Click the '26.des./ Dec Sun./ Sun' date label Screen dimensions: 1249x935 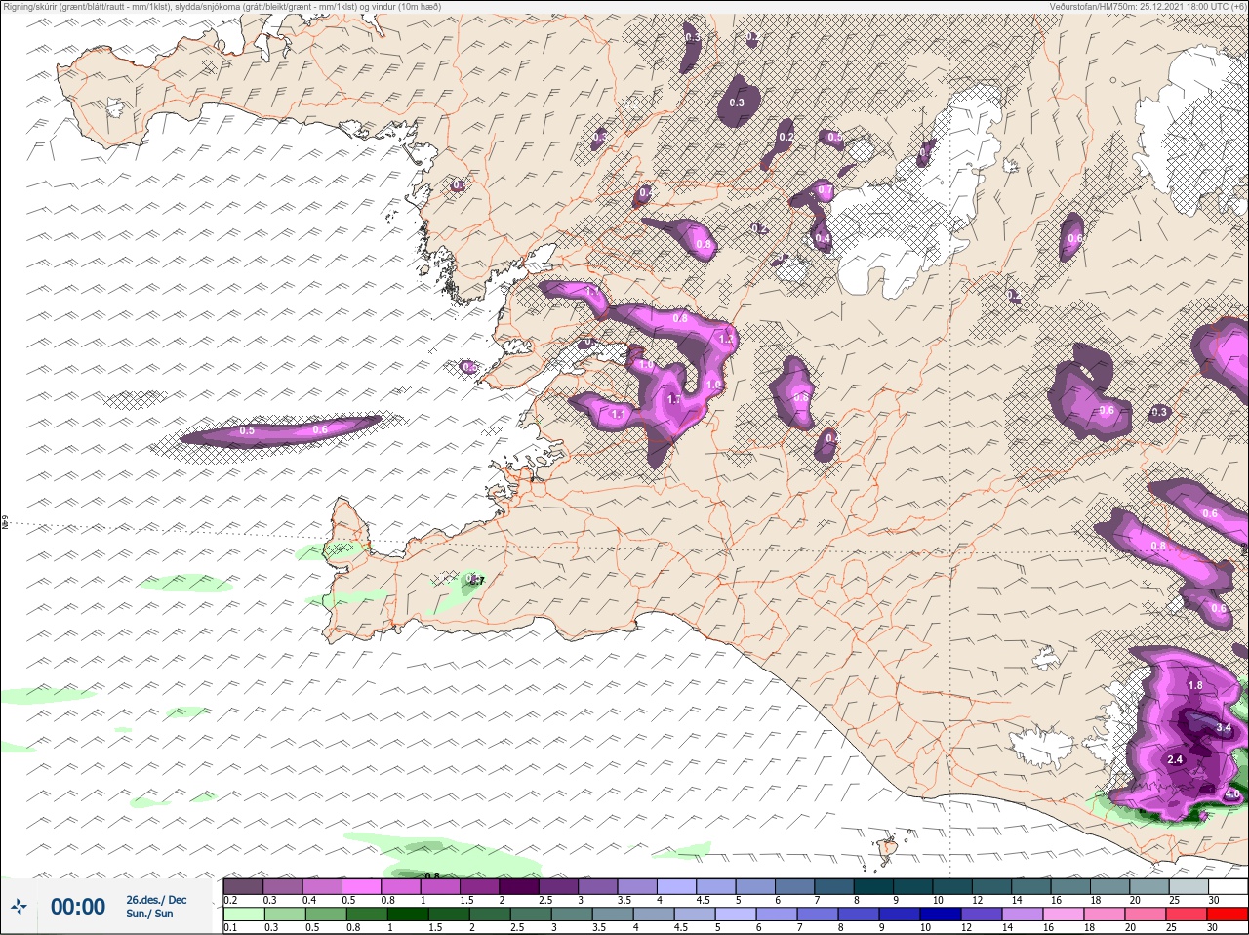click(156, 907)
